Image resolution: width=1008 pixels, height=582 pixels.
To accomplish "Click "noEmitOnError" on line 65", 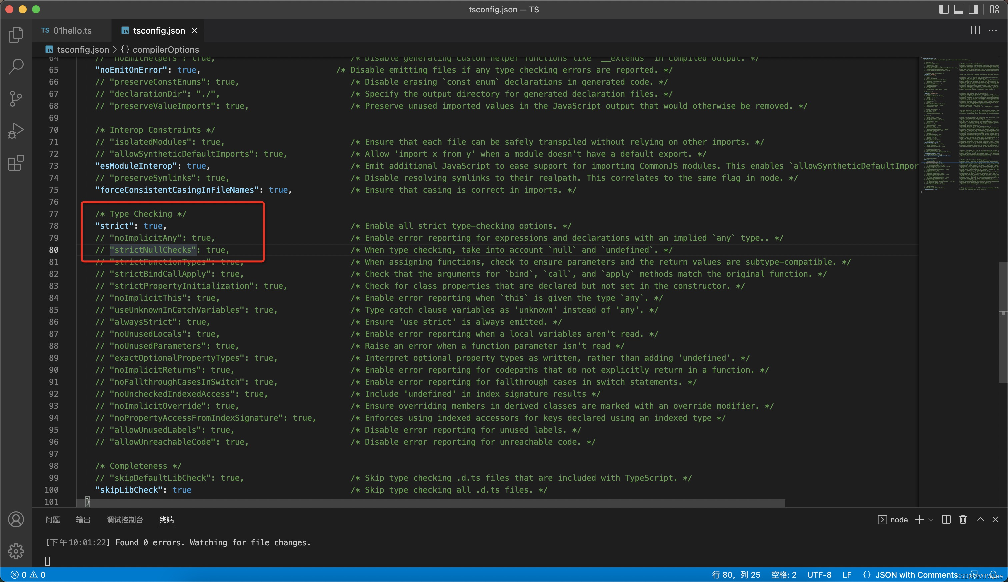I will coord(131,70).
